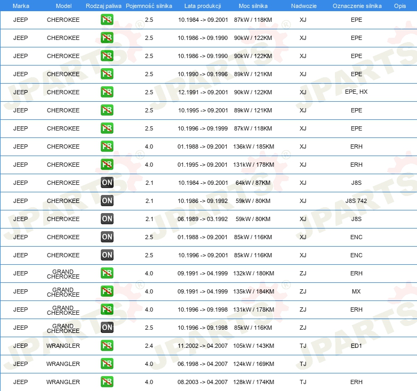Click JEEP brand in the EPE, HX row
The width and height of the screenshot is (417, 391).
tap(20, 92)
